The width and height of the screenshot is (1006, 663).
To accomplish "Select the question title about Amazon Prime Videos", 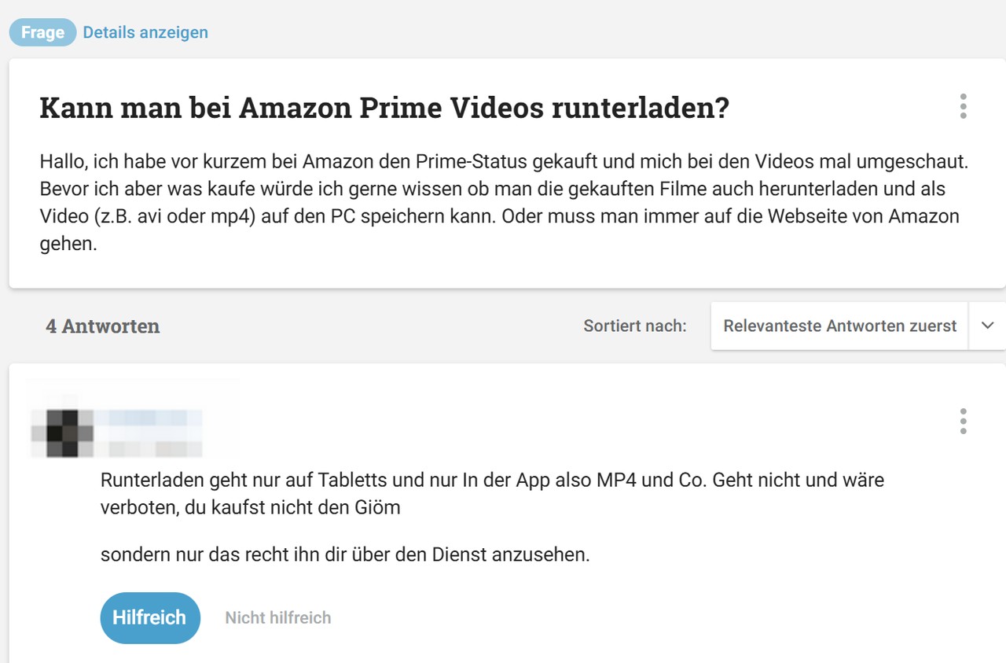I will pos(384,108).
